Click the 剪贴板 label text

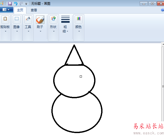click(5, 27)
